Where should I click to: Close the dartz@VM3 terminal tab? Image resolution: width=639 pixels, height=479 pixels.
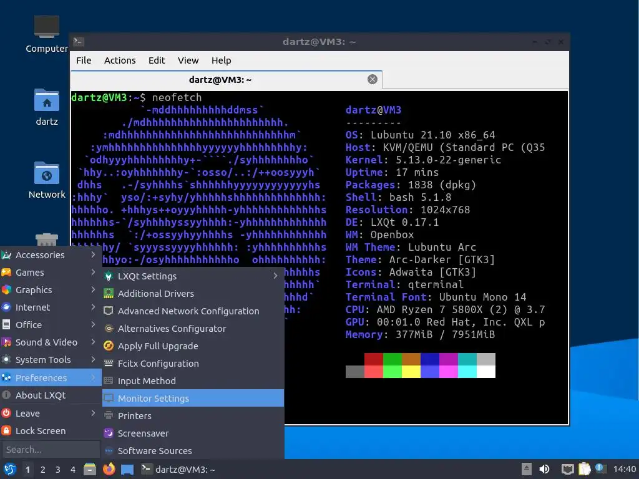click(x=372, y=79)
